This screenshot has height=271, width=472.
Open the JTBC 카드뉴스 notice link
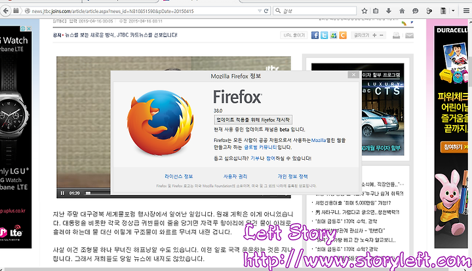(121, 35)
